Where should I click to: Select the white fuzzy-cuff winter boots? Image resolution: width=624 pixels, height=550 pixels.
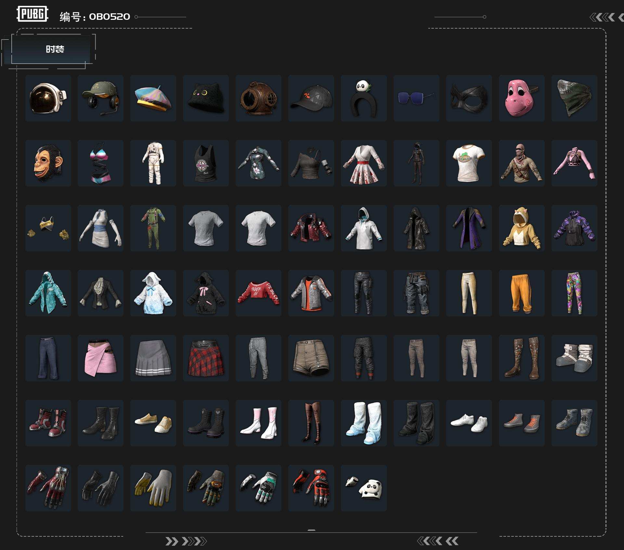point(575,358)
